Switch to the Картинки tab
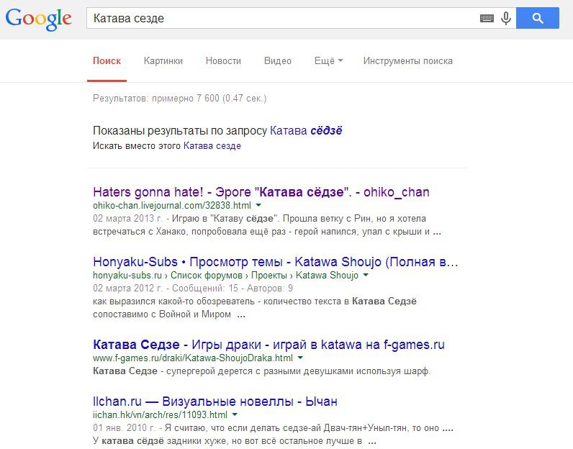This screenshot has height=449, width=573. pos(163,60)
